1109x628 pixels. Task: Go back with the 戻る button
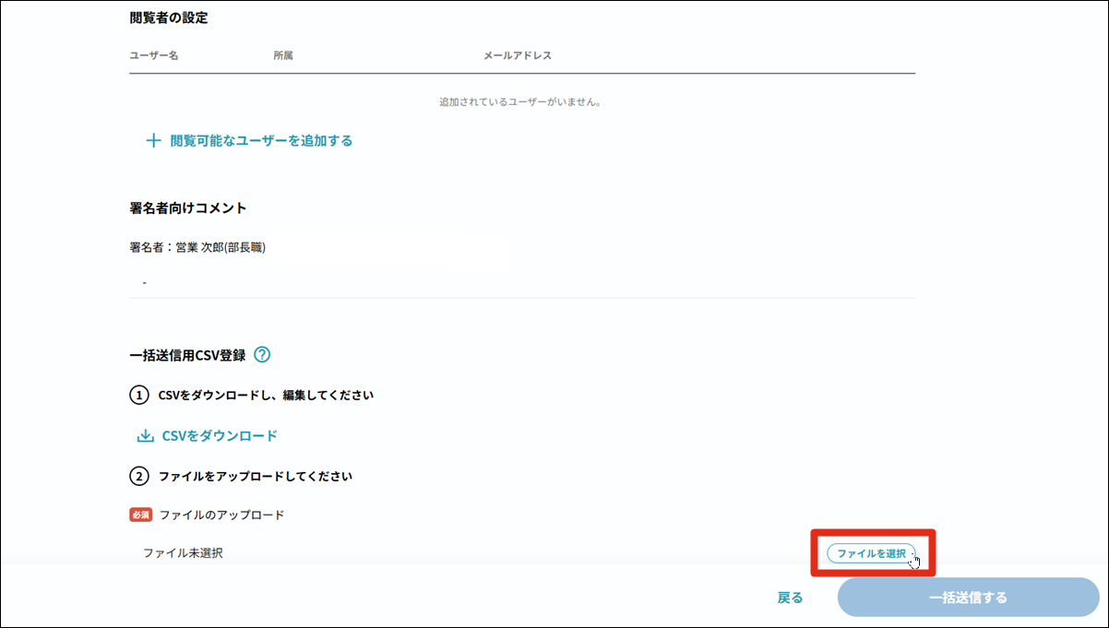[790, 598]
